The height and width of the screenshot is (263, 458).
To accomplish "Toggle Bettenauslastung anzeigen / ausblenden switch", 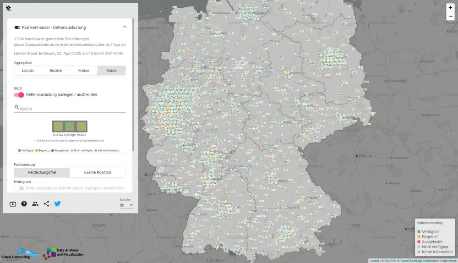I will [19, 95].
